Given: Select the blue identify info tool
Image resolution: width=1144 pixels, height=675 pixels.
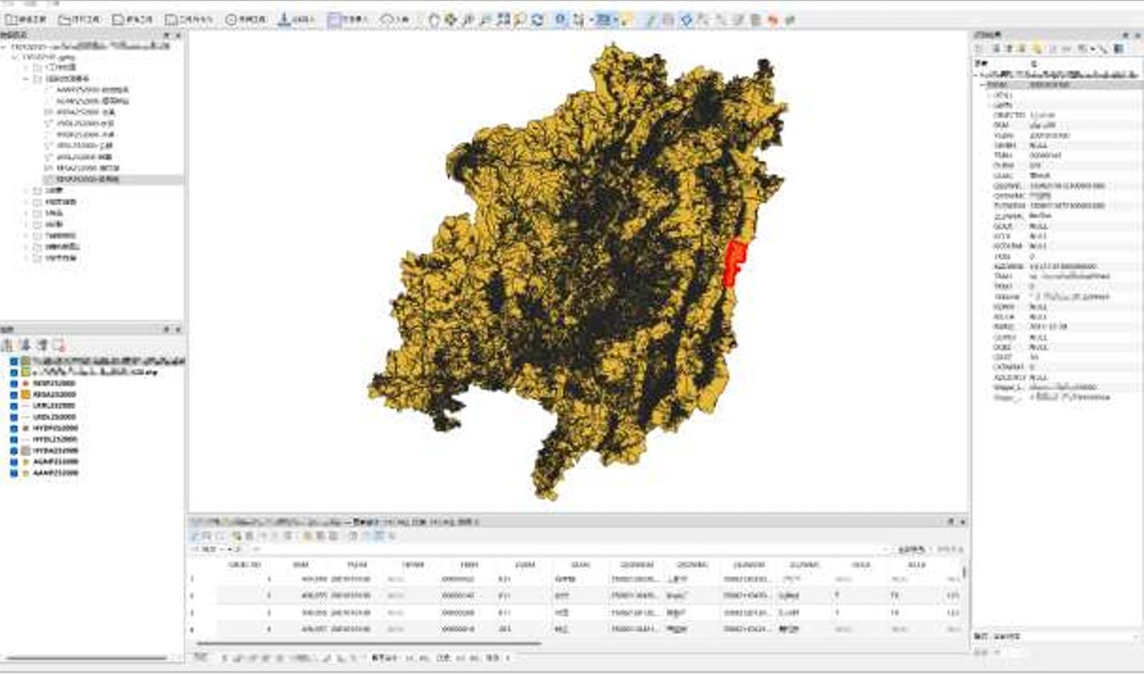Looking at the screenshot, I should point(561,20).
